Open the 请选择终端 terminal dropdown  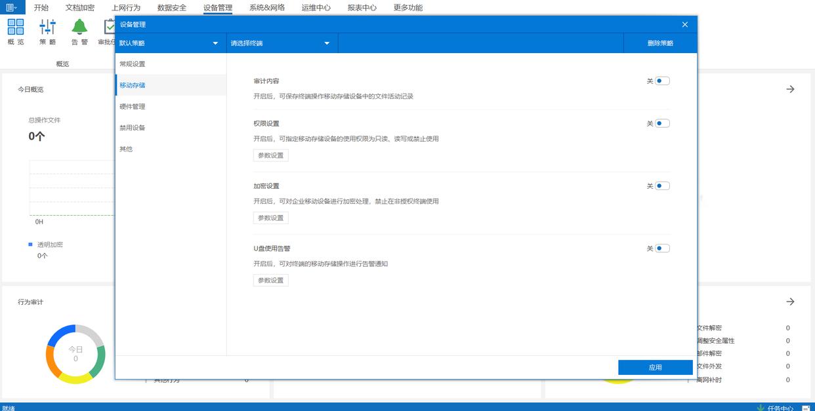(282, 43)
